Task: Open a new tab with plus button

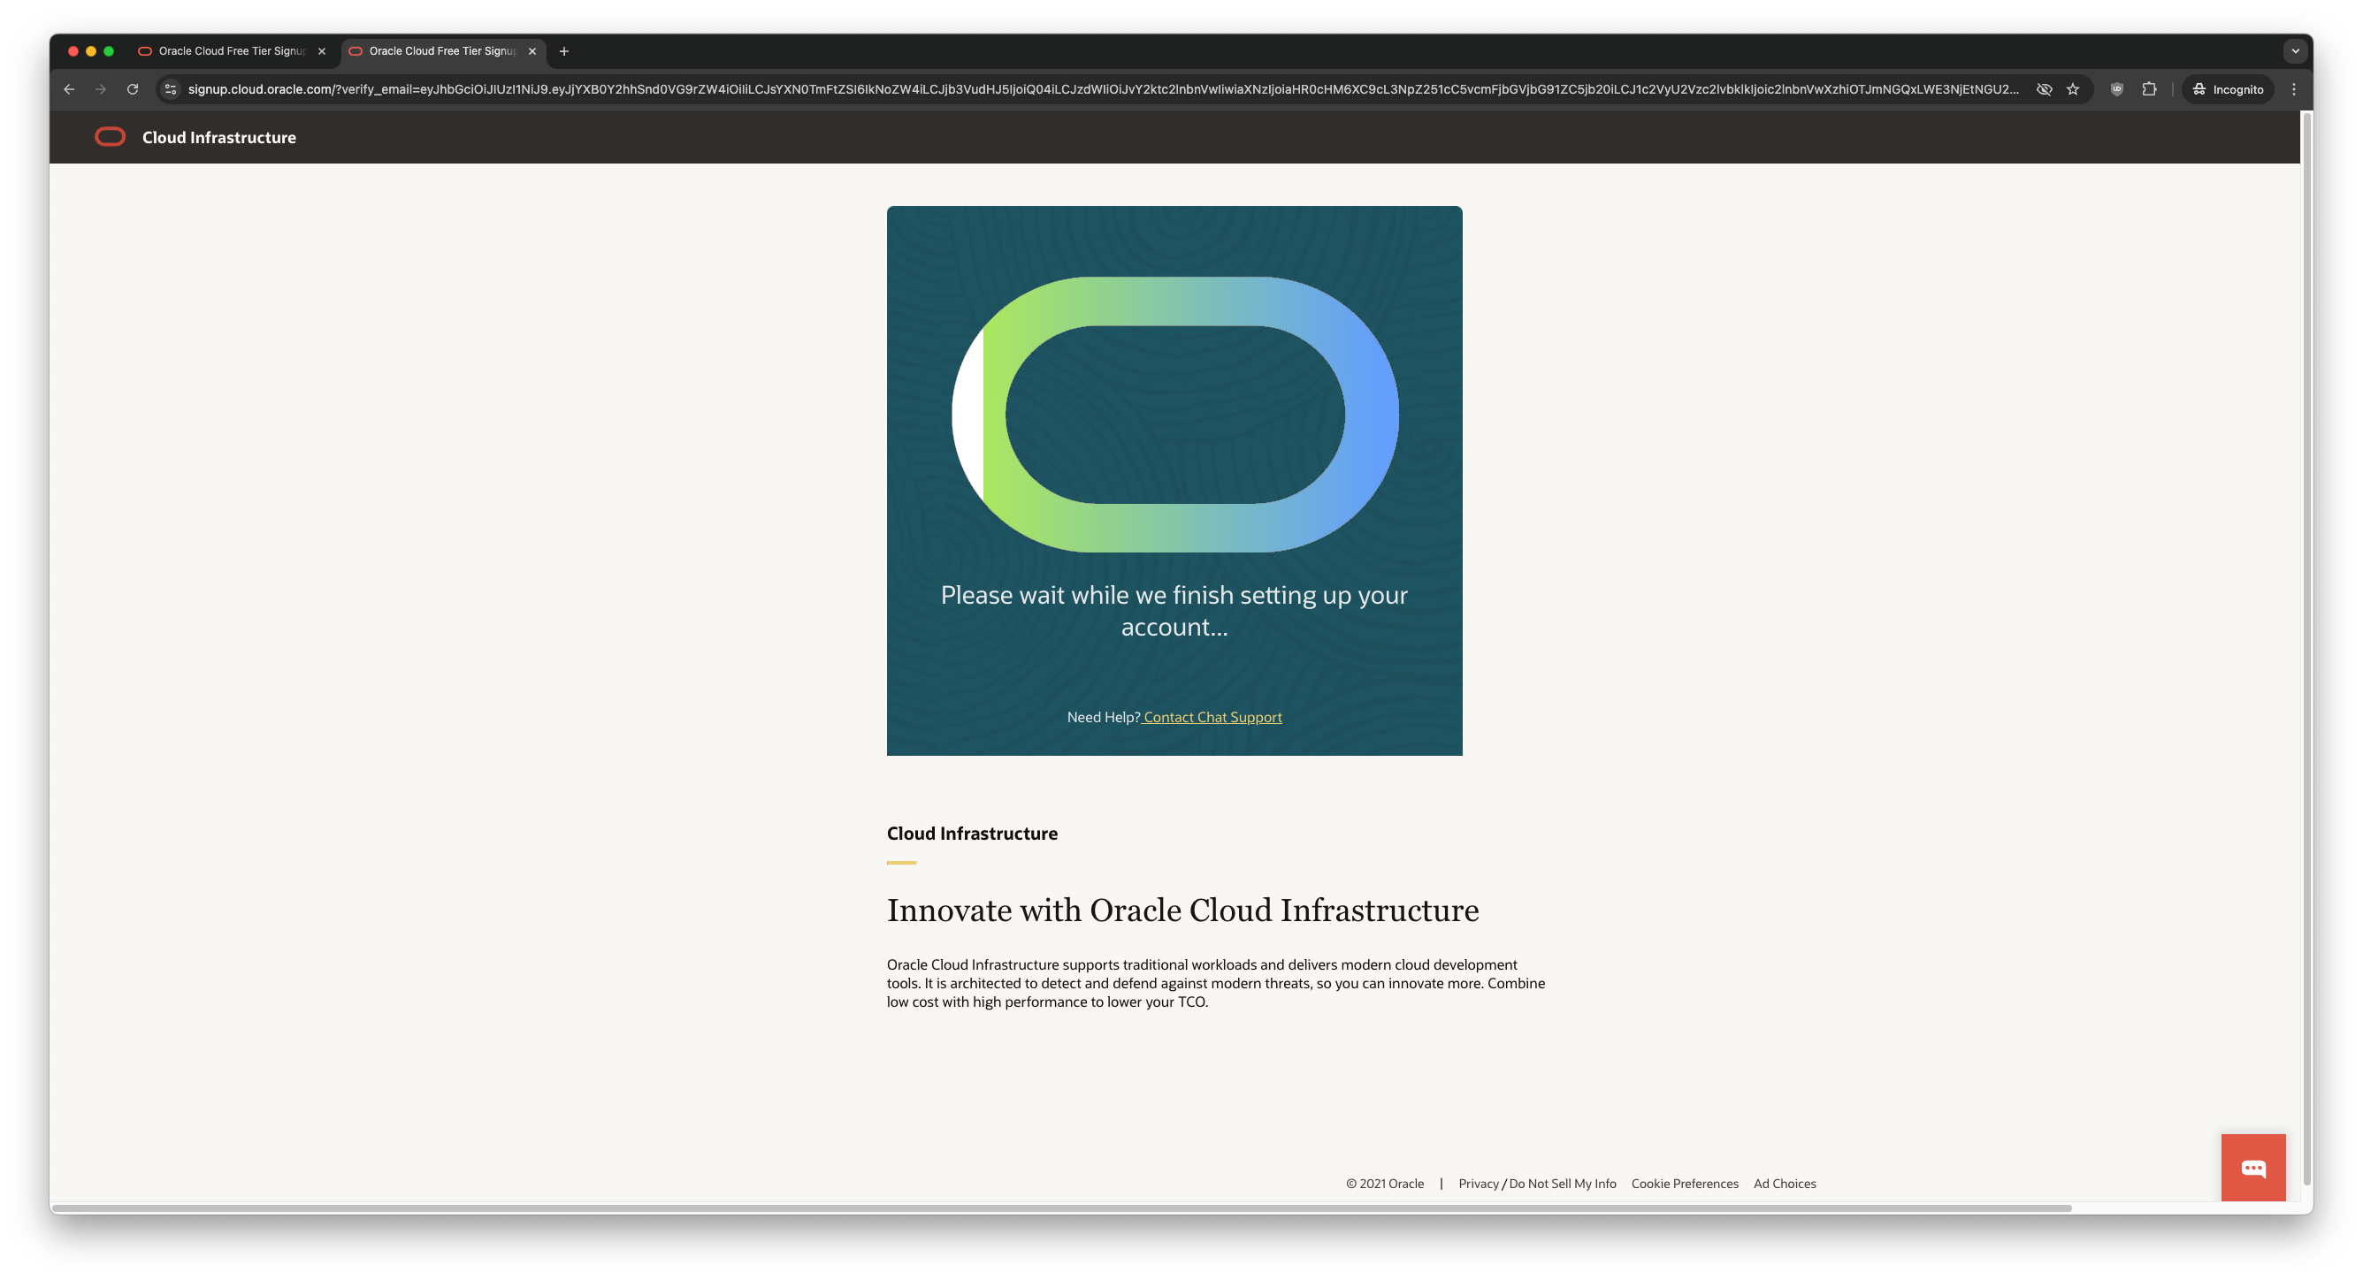Action: [564, 51]
